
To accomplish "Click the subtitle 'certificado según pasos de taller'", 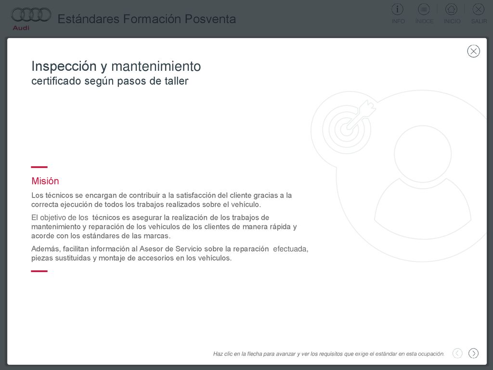I will 110,81.
